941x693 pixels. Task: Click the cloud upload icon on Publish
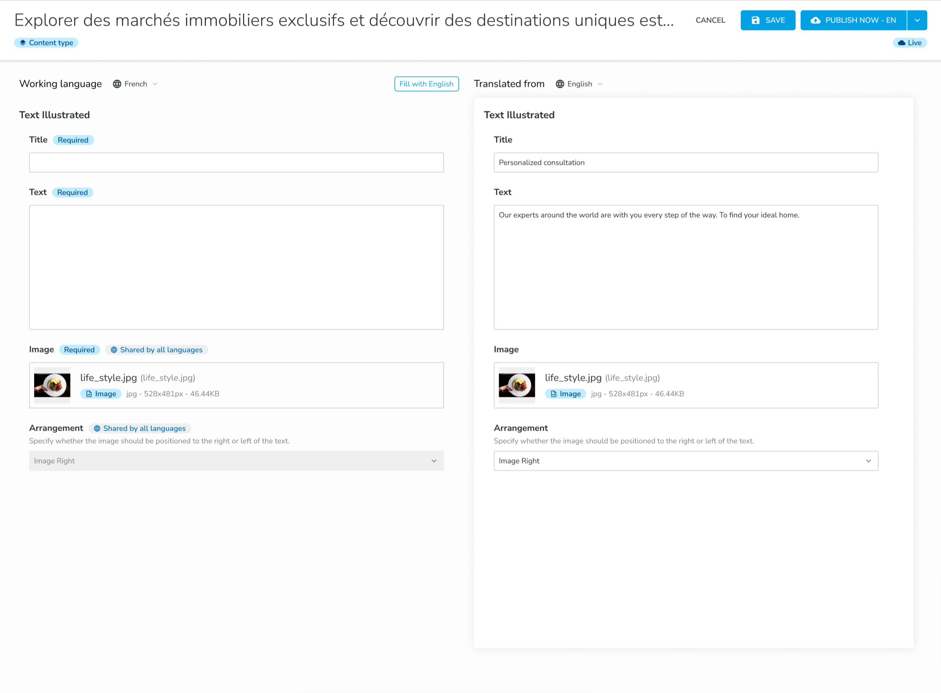coord(815,20)
